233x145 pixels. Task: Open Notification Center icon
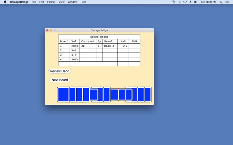click(227, 2)
